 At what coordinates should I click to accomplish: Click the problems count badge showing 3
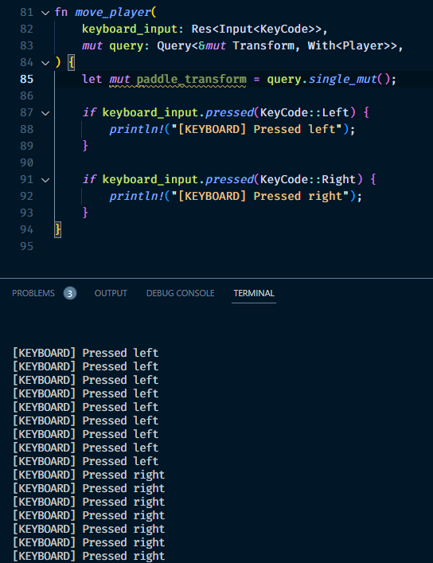(x=70, y=294)
